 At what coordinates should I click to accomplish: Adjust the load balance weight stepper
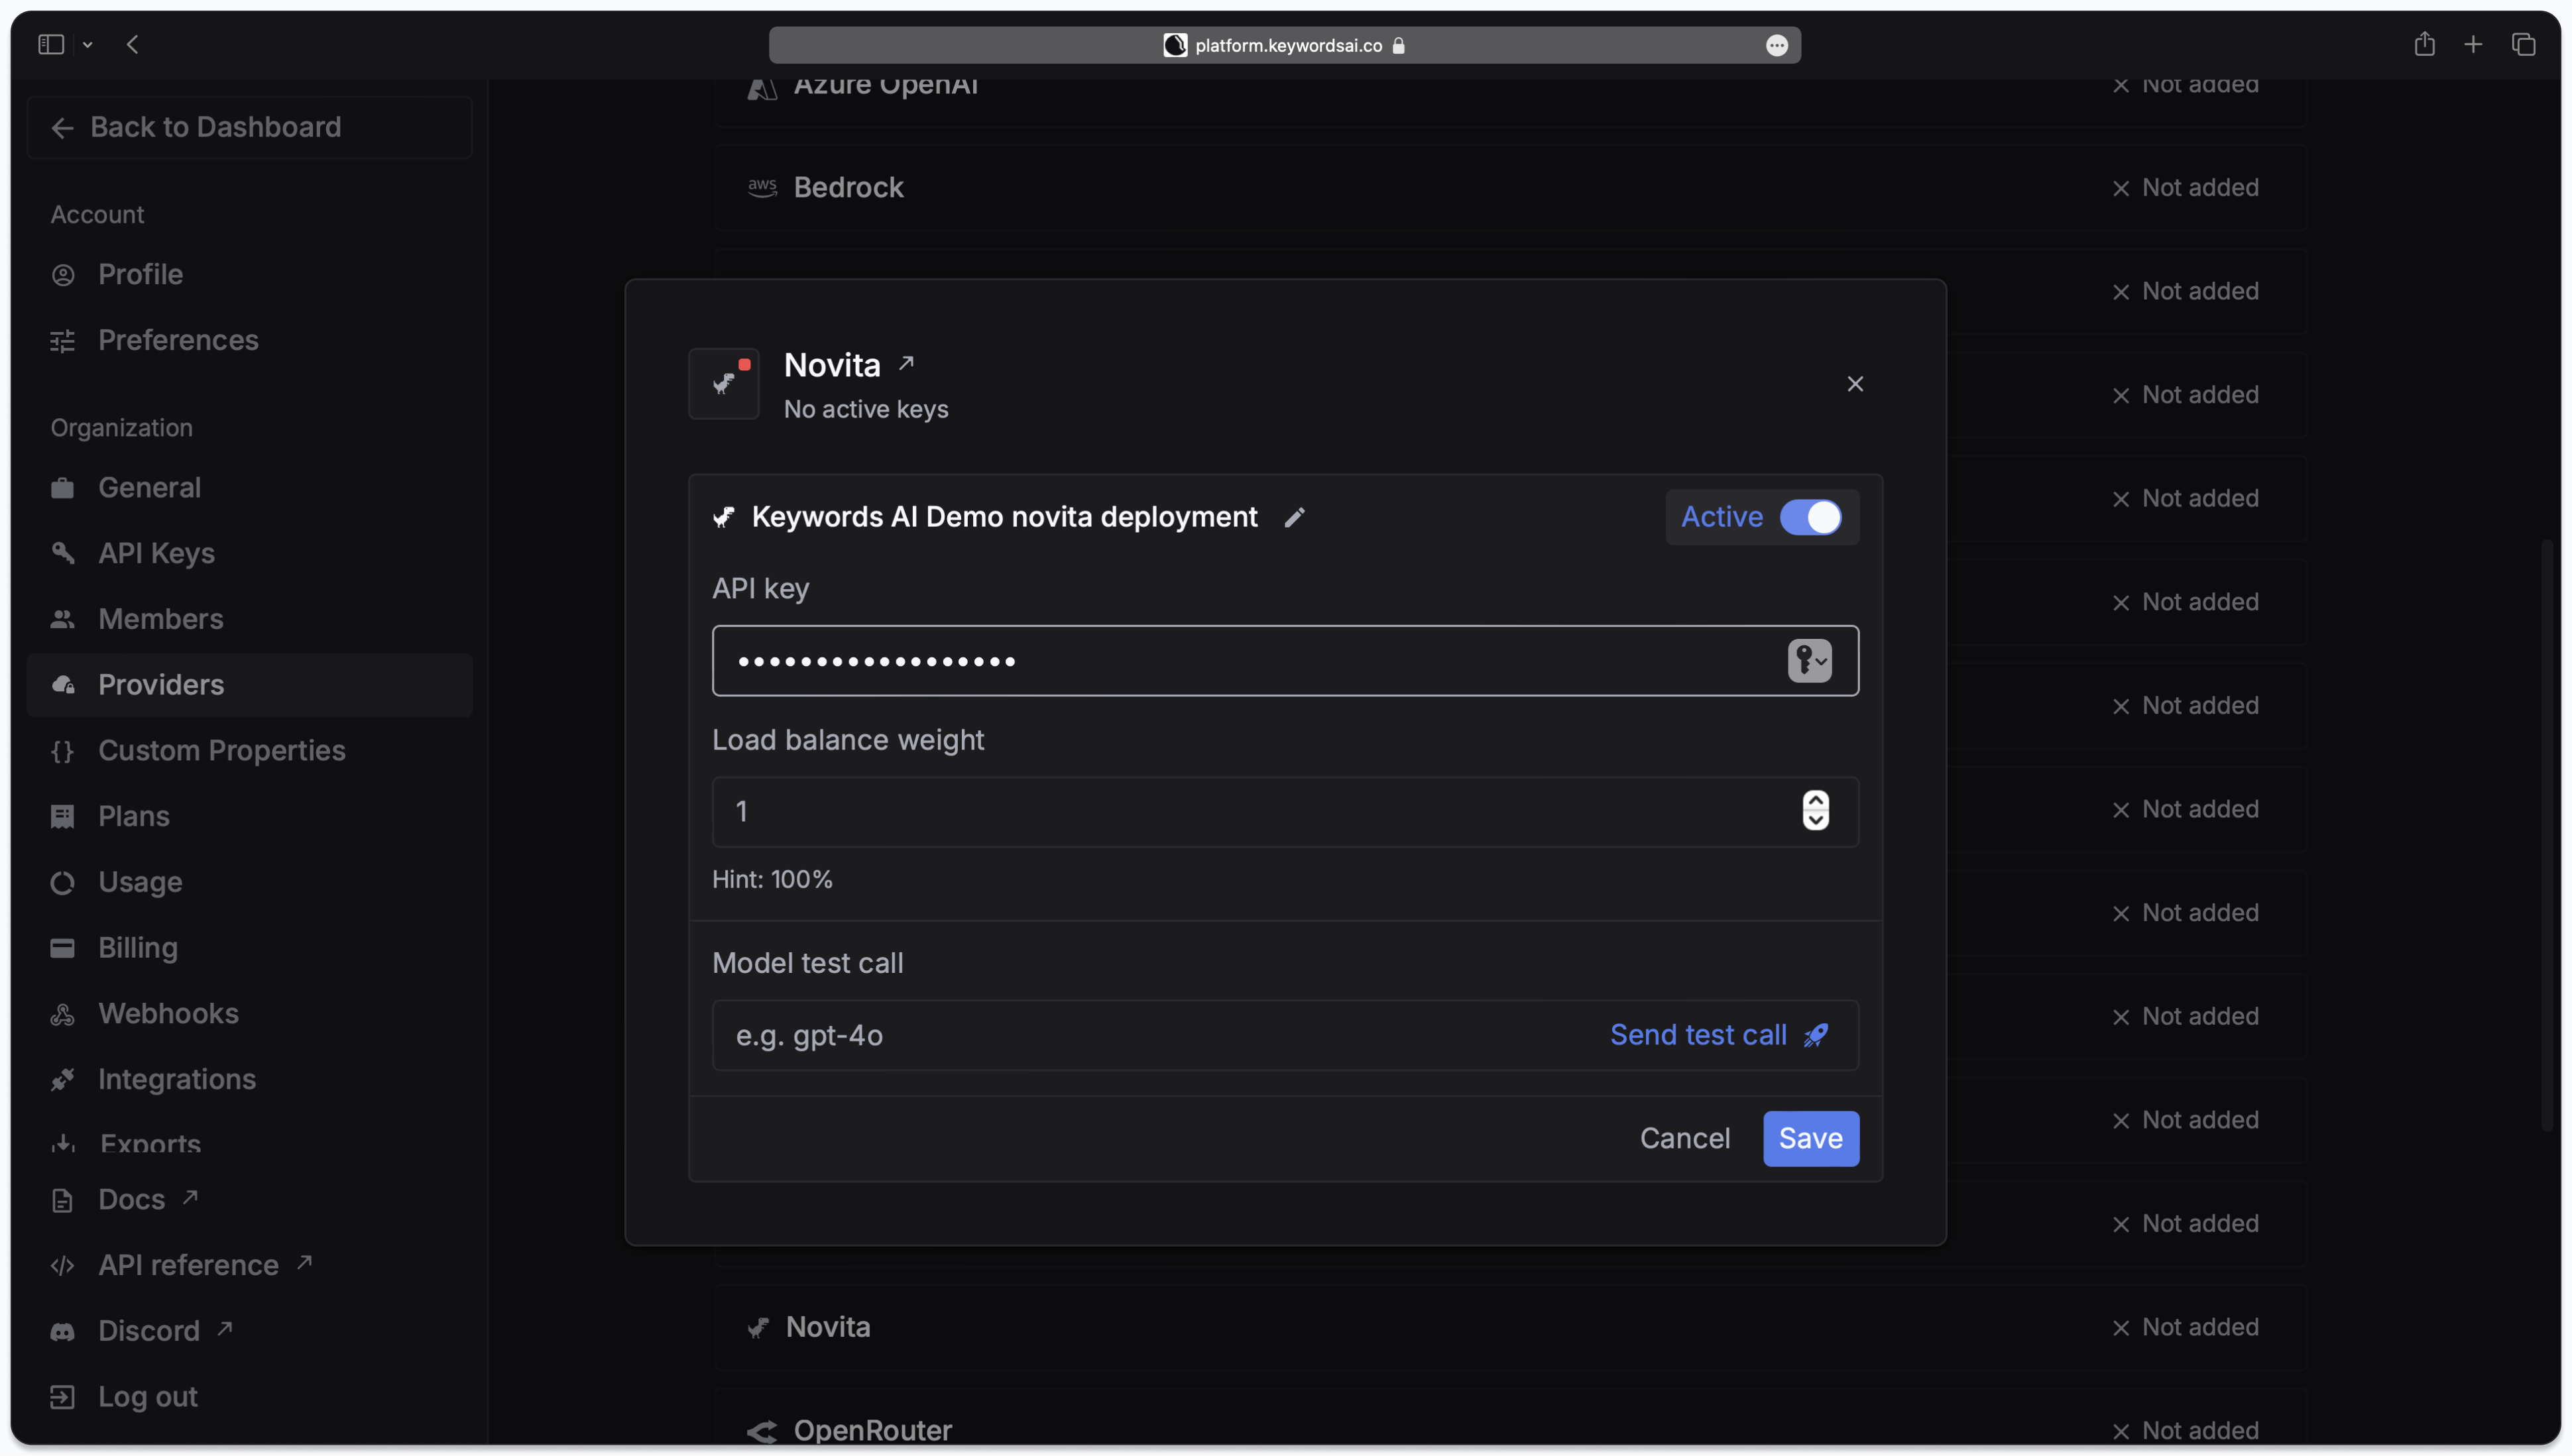[1816, 811]
